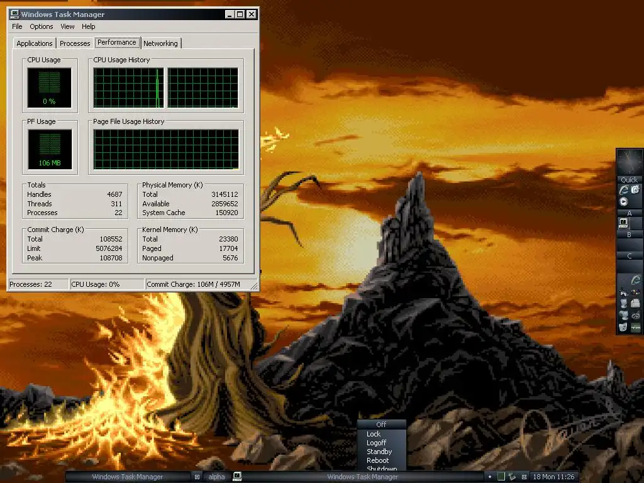Click the small square icon left of alpha
The height and width of the screenshot is (483, 644).
[197, 477]
